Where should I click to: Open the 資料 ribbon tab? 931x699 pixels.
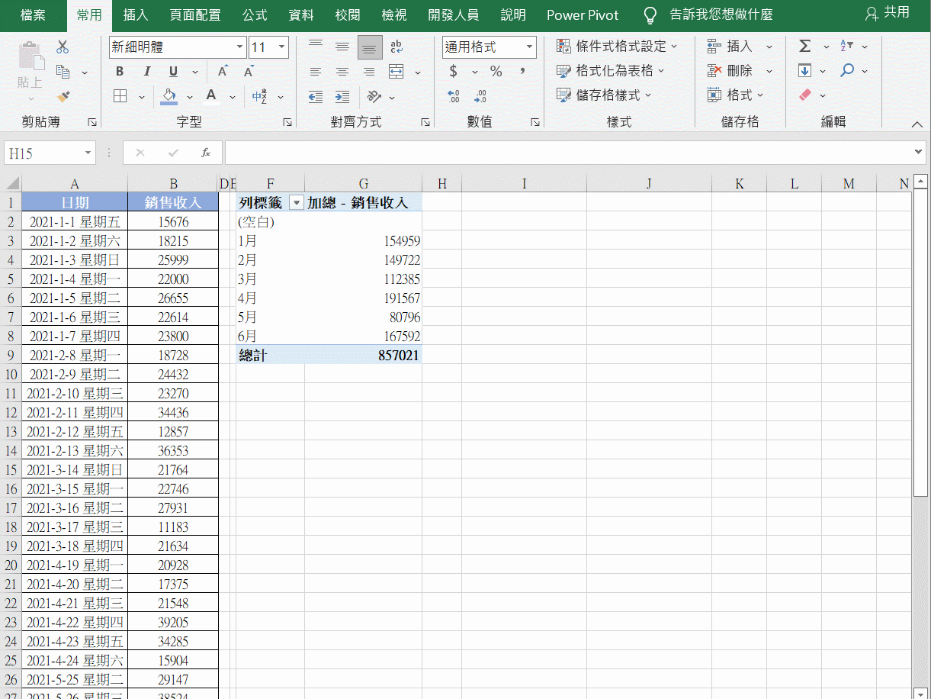click(x=300, y=15)
